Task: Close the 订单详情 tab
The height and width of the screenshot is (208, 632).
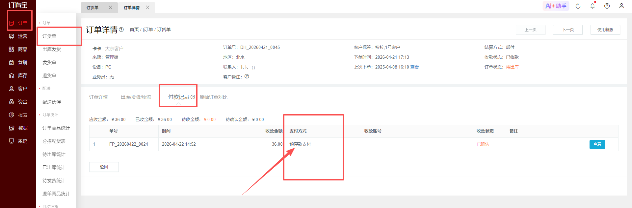Action: [147, 8]
